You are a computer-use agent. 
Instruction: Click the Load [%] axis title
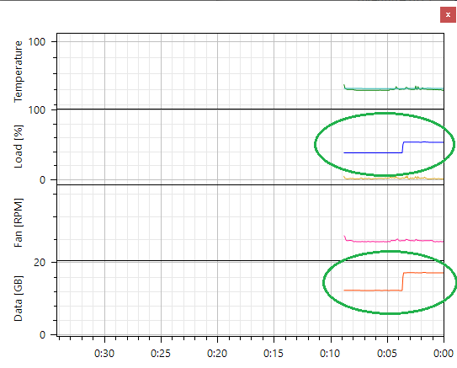click(x=18, y=147)
